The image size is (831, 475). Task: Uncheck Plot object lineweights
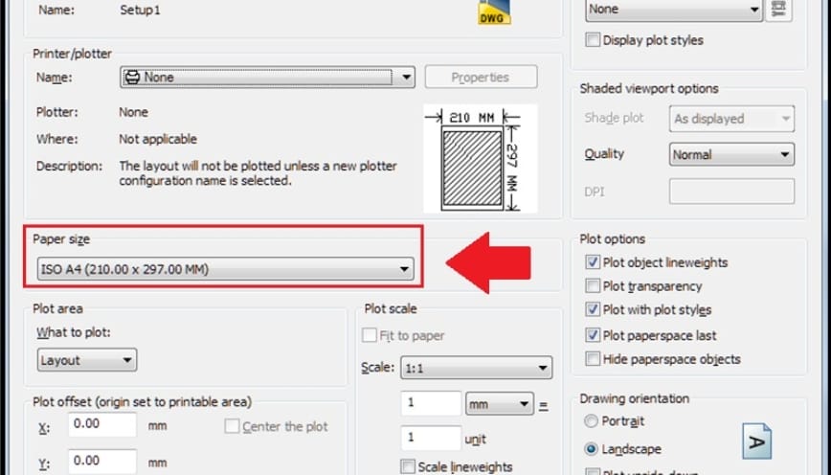[x=593, y=262]
